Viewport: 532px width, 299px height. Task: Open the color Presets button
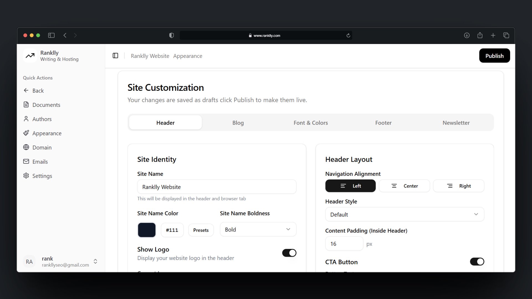click(x=201, y=230)
